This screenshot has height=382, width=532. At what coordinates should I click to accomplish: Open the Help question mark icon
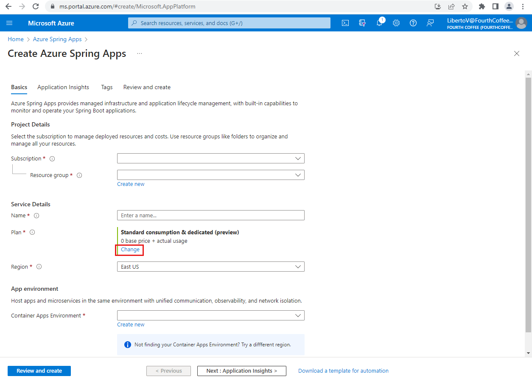tap(413, 23)
